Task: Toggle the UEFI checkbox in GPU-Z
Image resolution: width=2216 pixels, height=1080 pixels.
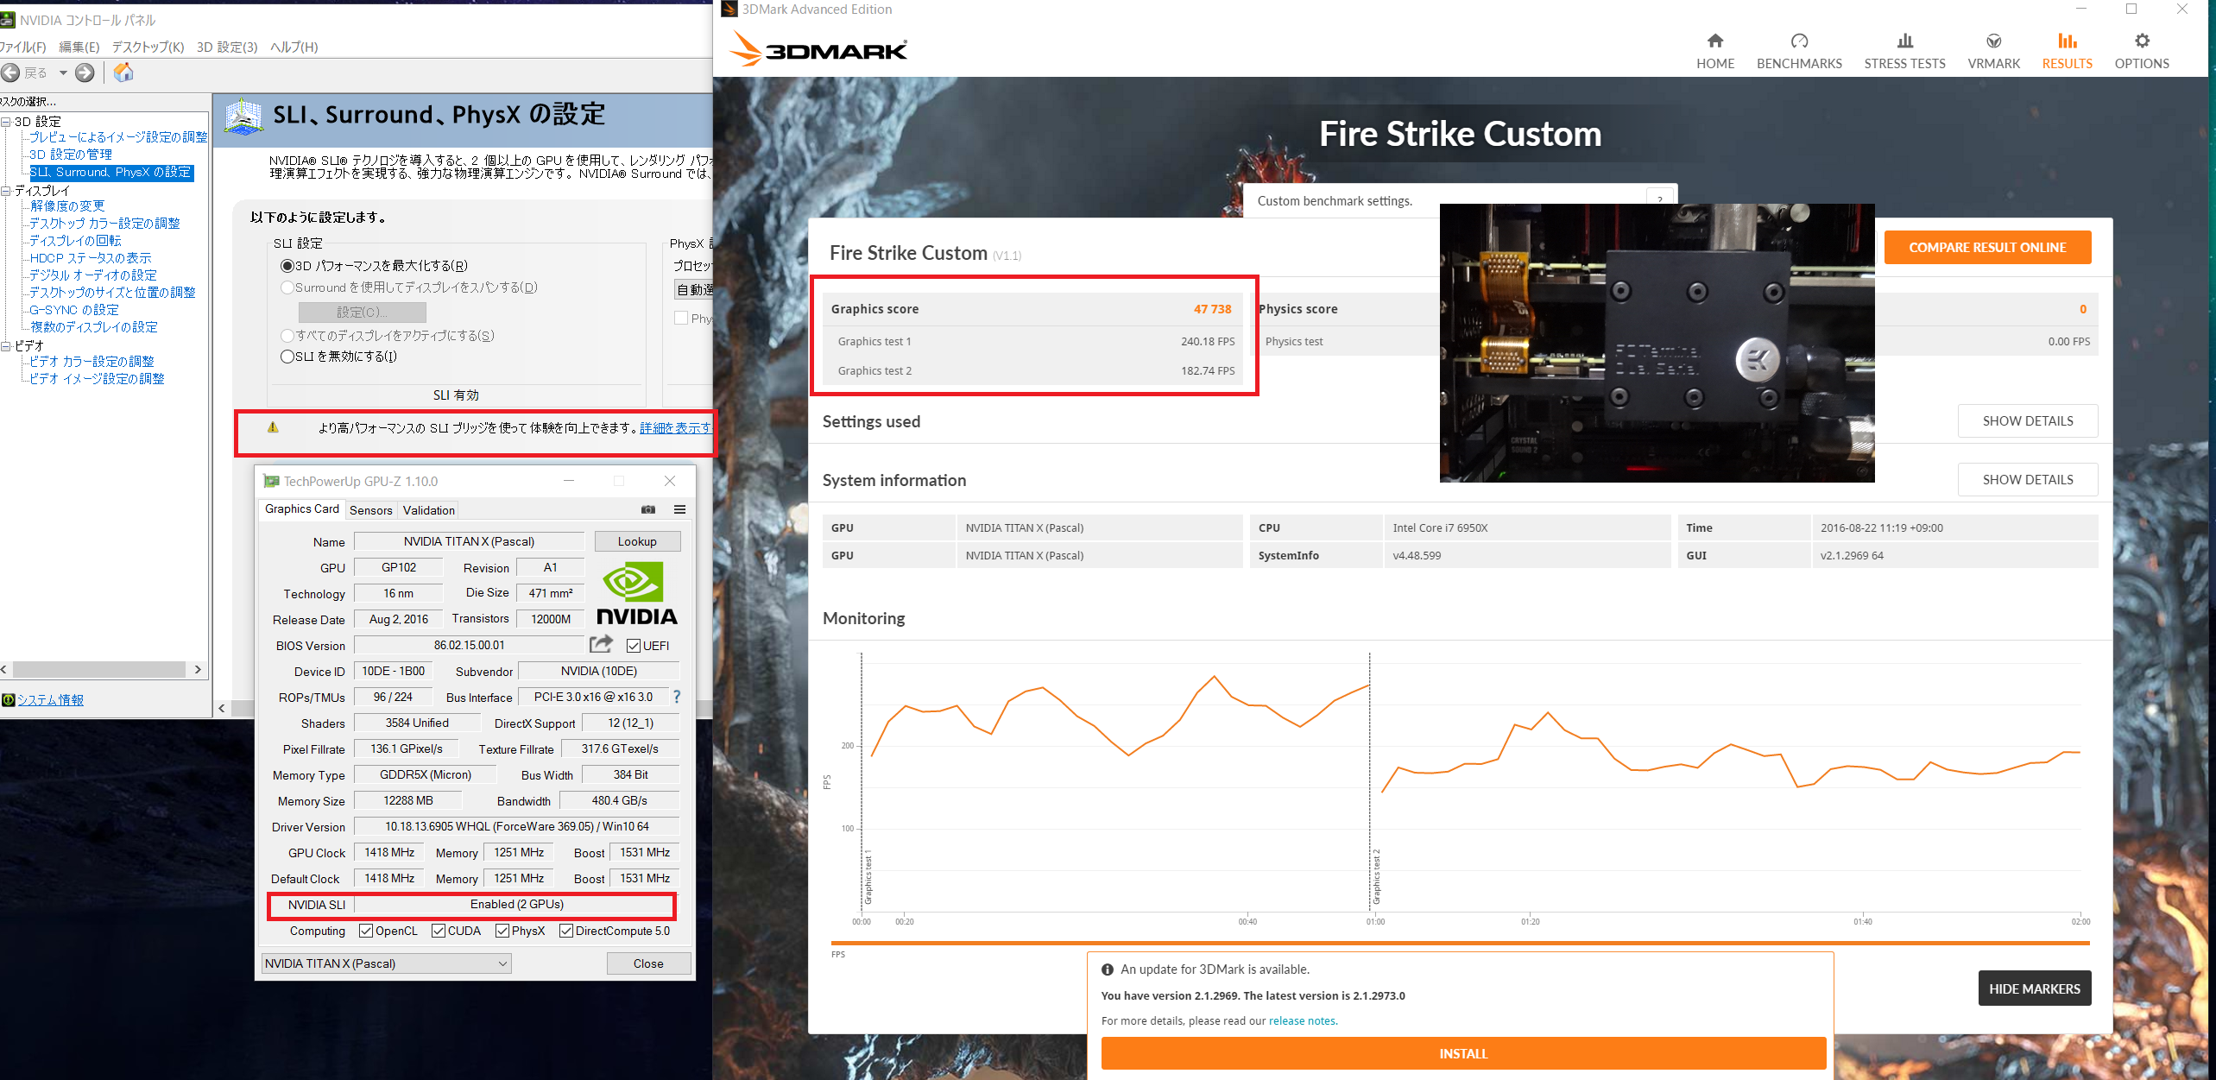Action: (x=634, y=646)
